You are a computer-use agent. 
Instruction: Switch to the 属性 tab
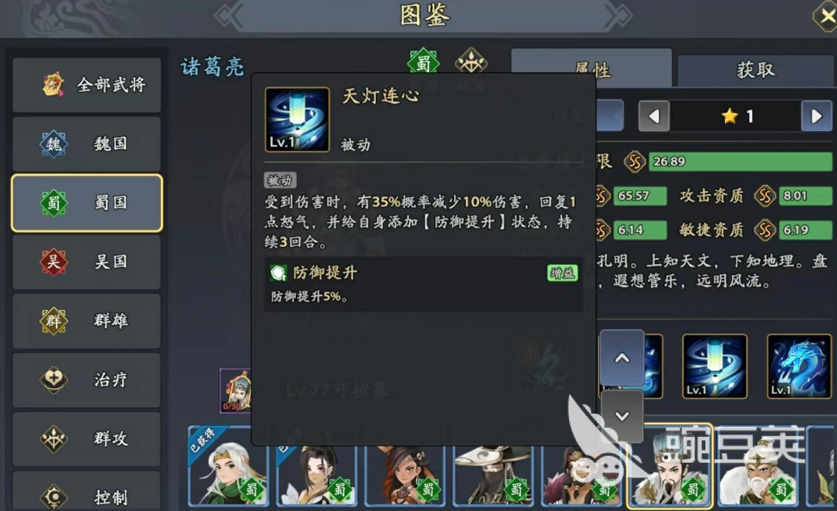[592, 69]
